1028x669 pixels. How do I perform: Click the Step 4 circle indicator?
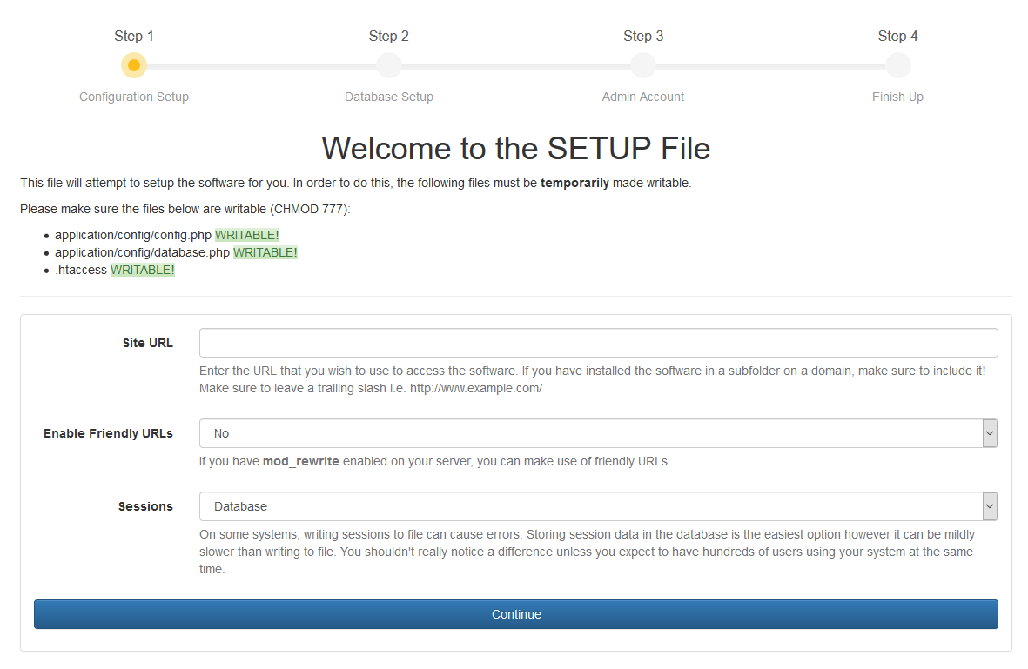(897, 65)
